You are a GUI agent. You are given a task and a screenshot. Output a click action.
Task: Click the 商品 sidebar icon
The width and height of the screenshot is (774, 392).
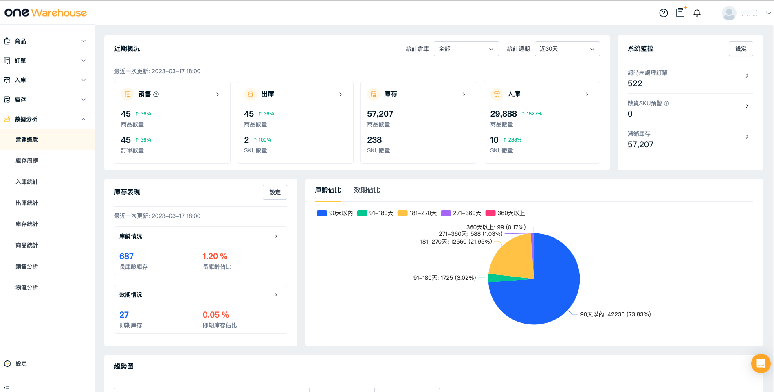point(7,41)
